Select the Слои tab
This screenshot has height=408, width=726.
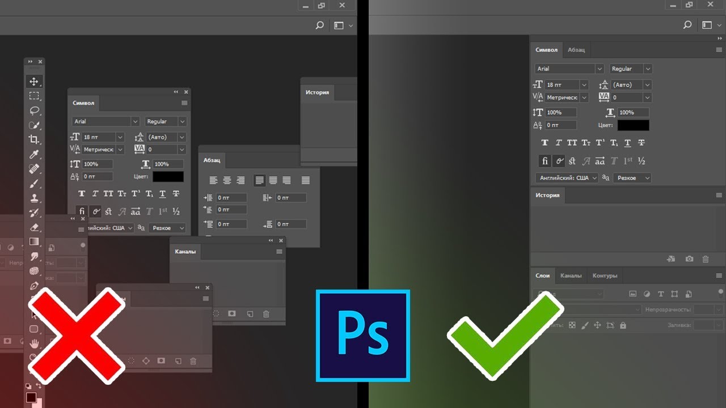click(543, 275)
